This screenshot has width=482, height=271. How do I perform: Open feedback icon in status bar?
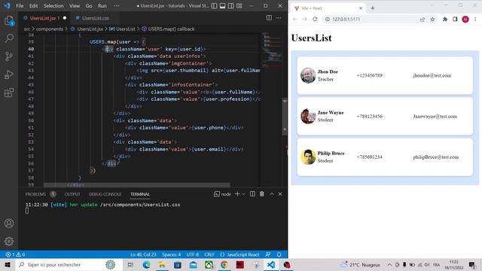(268, 254)
